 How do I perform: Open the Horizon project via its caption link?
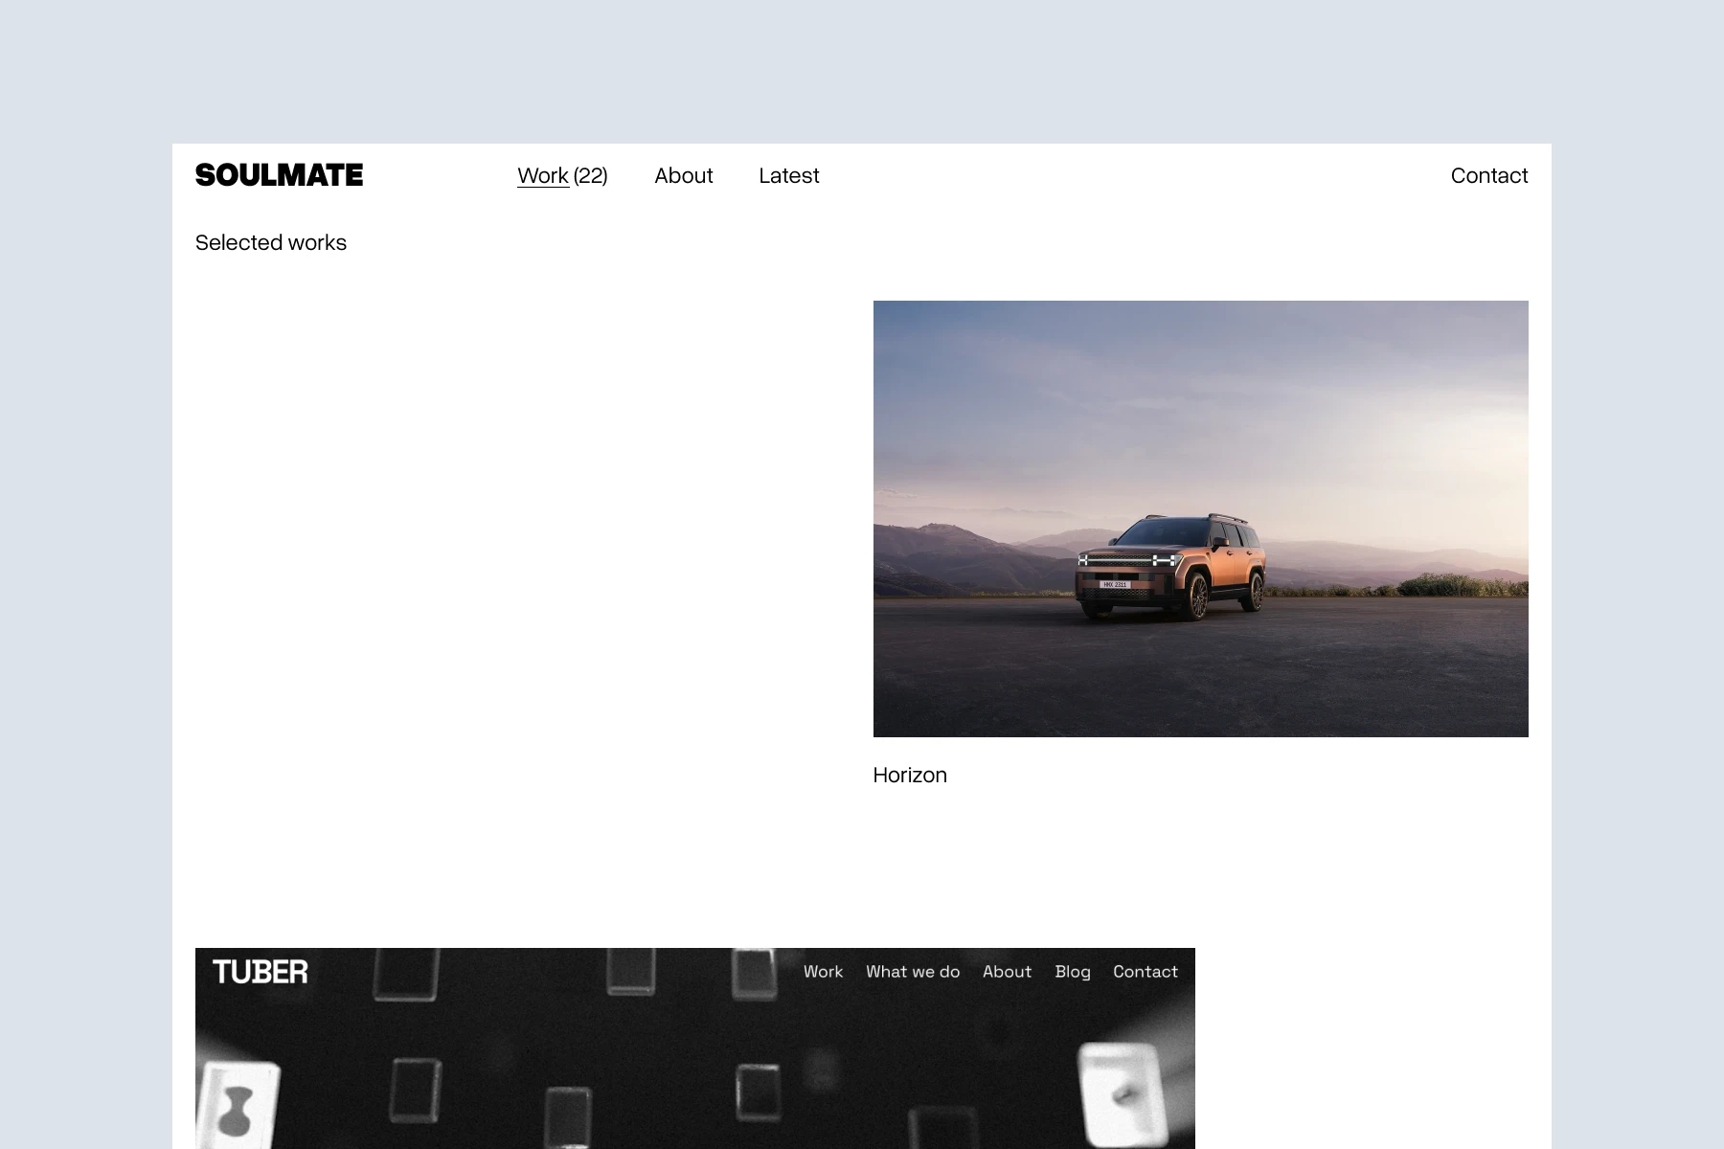[x=909, y=775]
